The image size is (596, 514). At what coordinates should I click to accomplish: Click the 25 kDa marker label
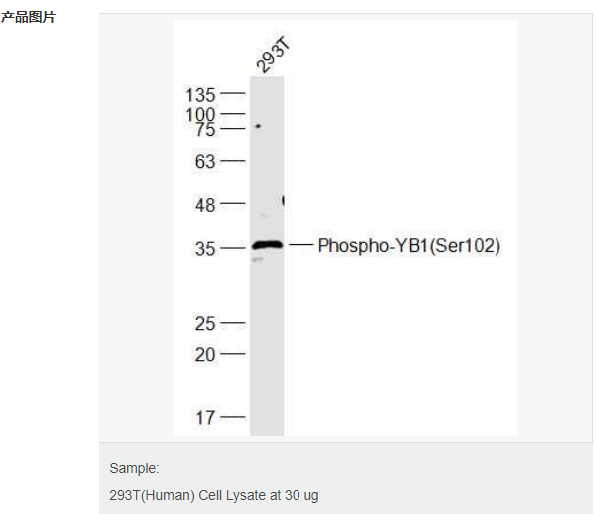coord(205,324)
